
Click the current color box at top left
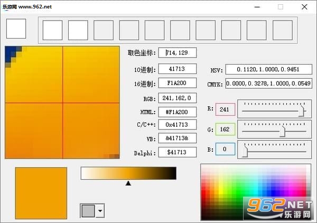[16, 29]
